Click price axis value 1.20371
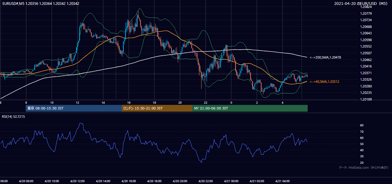The height and width of the screenshot is (184, 392). [366, 73]
